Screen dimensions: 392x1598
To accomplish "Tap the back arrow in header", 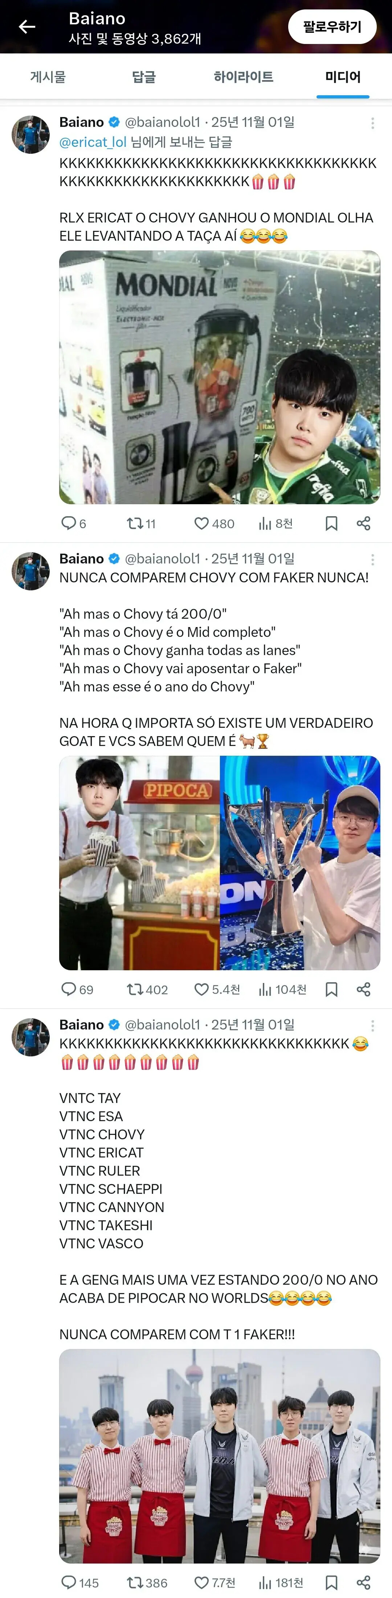I will click(27, 27).
